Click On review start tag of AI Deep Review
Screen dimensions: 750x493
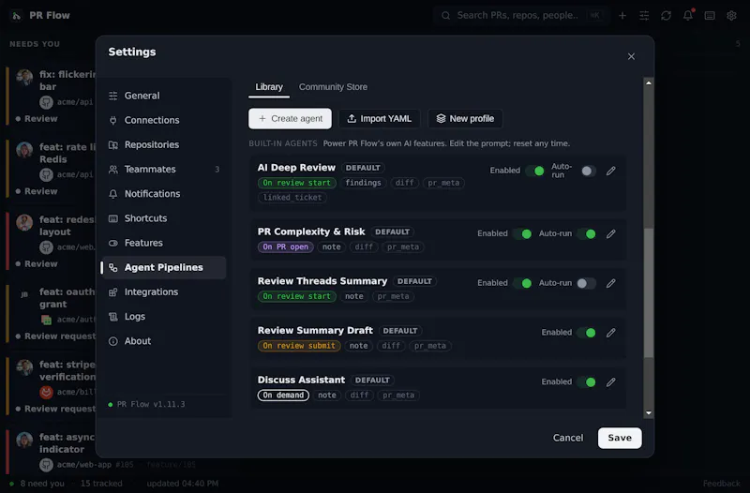296,183
